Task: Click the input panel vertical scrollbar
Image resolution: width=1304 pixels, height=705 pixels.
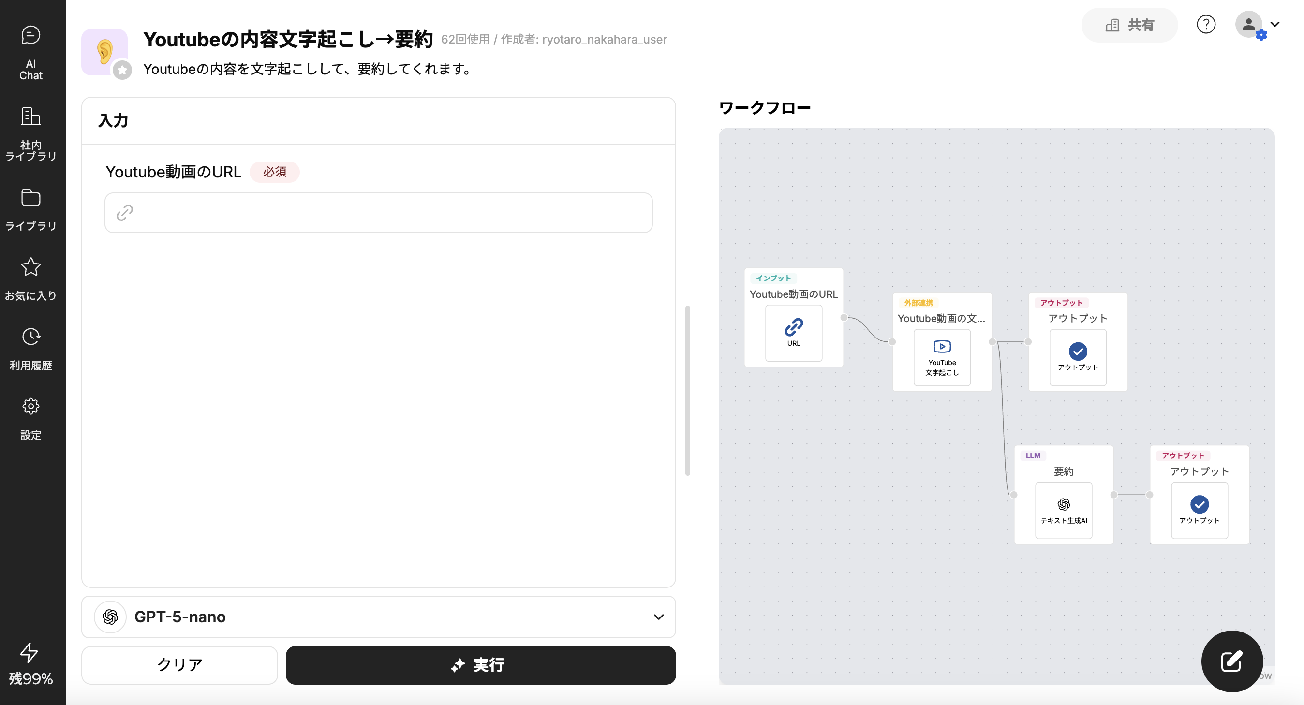Action: click(687, 390)
